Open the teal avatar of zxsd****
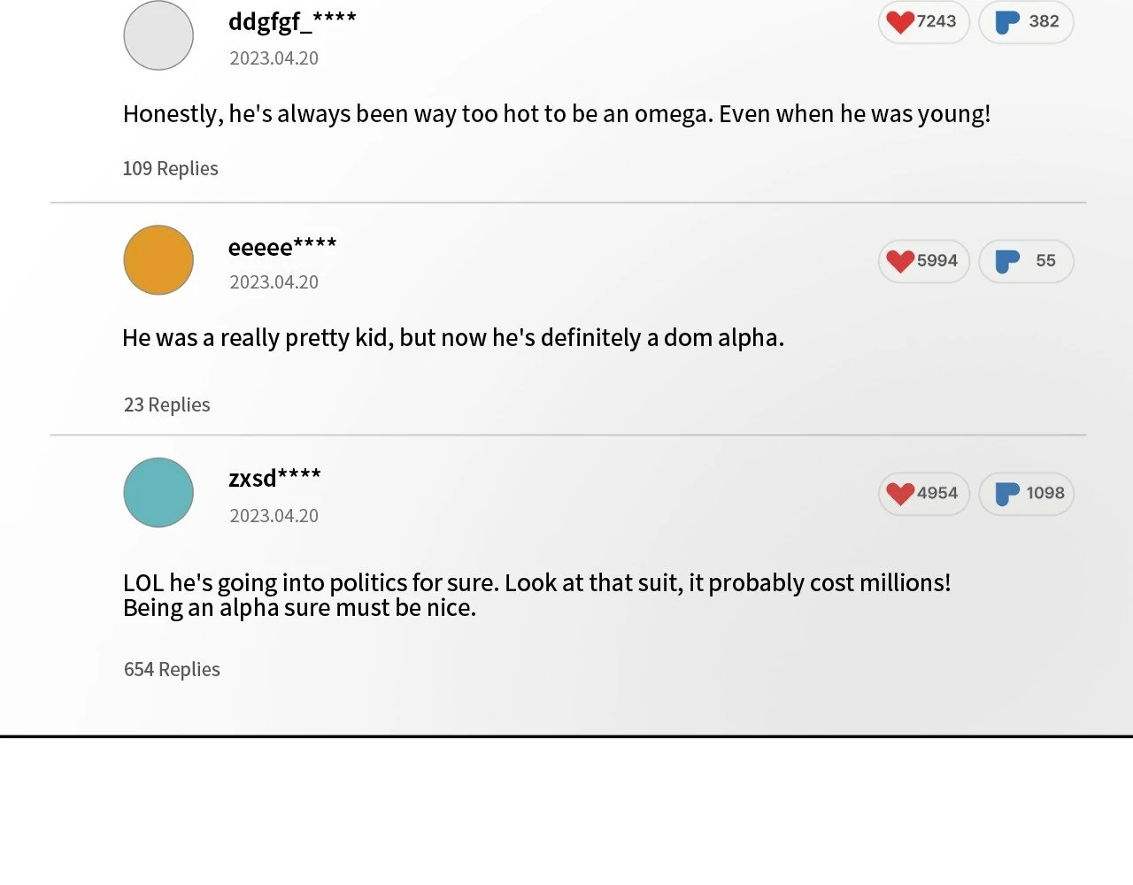Viewport: 1133px width, 885px height. click(158, 492)
